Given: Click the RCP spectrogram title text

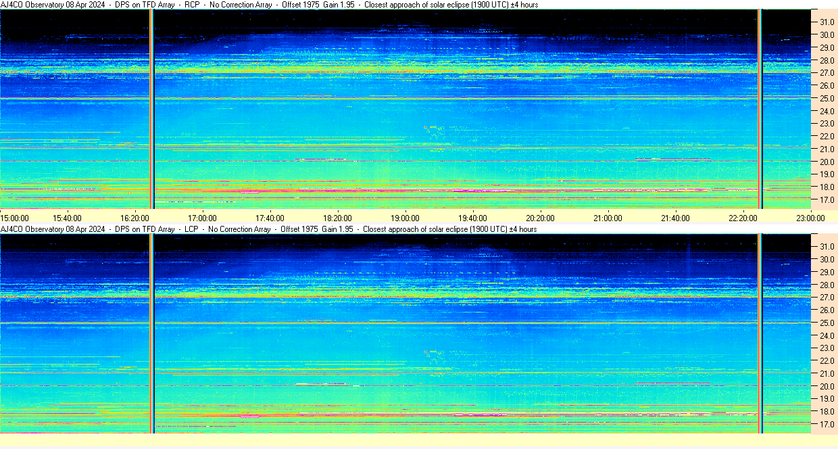Looking at the screenshot, I should pyautogui.click(x=269, y=5).
